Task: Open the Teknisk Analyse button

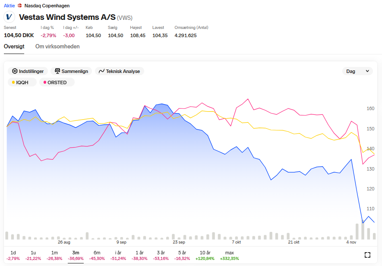Action: coord(120,71)
